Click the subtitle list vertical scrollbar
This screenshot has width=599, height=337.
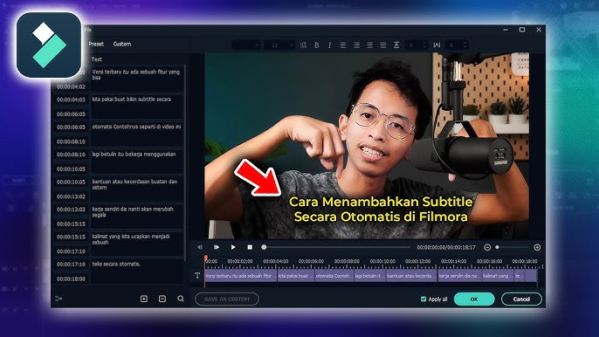coord(185,164)
